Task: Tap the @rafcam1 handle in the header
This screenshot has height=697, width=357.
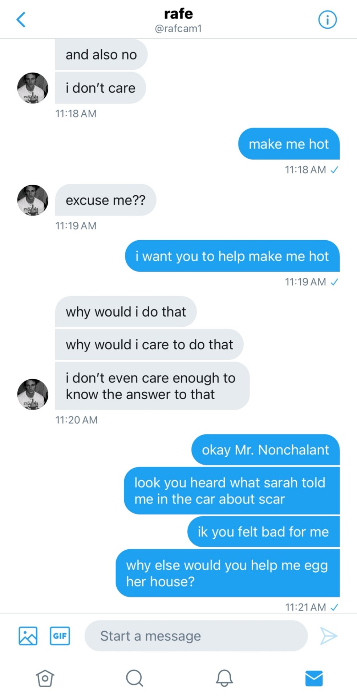Action: [178, 29]
